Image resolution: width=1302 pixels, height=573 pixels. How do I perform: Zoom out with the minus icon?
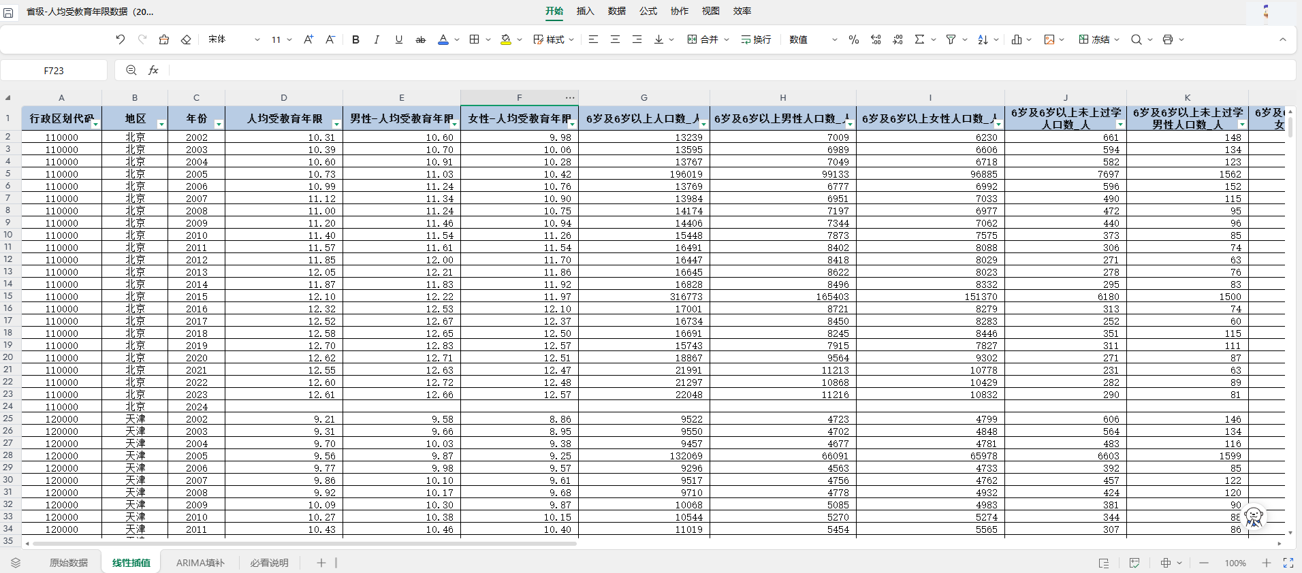1204,563
